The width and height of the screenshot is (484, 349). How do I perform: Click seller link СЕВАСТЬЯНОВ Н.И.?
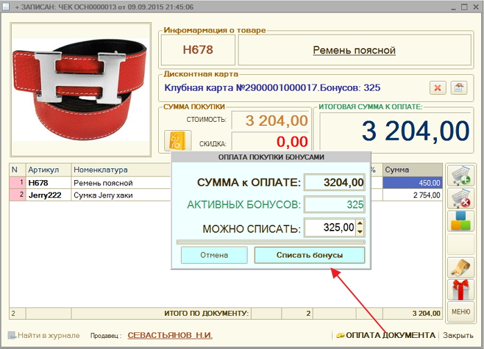coord(170,335)
